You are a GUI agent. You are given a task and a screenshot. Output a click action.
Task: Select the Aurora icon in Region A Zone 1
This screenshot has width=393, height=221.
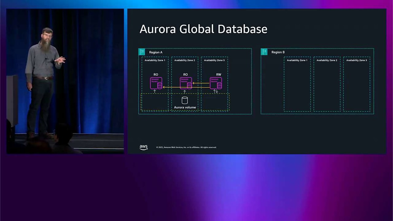coord(156,83)
